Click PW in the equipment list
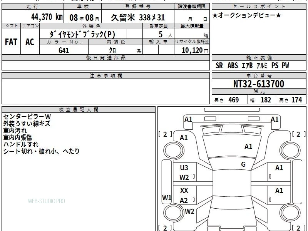Viewport: 308px width, 231px height. (285, 65)
